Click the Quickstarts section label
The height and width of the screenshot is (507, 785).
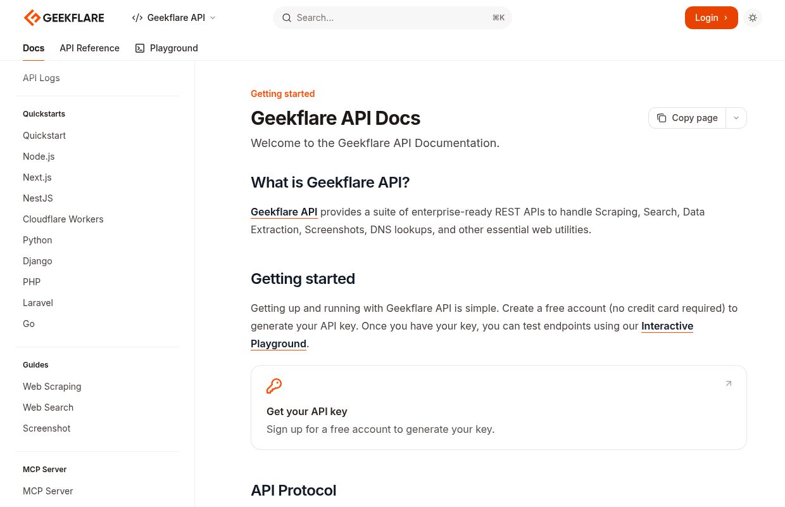(x=44, y=114)
